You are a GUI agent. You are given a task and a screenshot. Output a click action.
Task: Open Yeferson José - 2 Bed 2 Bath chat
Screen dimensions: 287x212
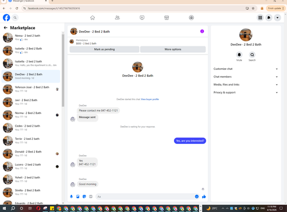pos(31,89)
